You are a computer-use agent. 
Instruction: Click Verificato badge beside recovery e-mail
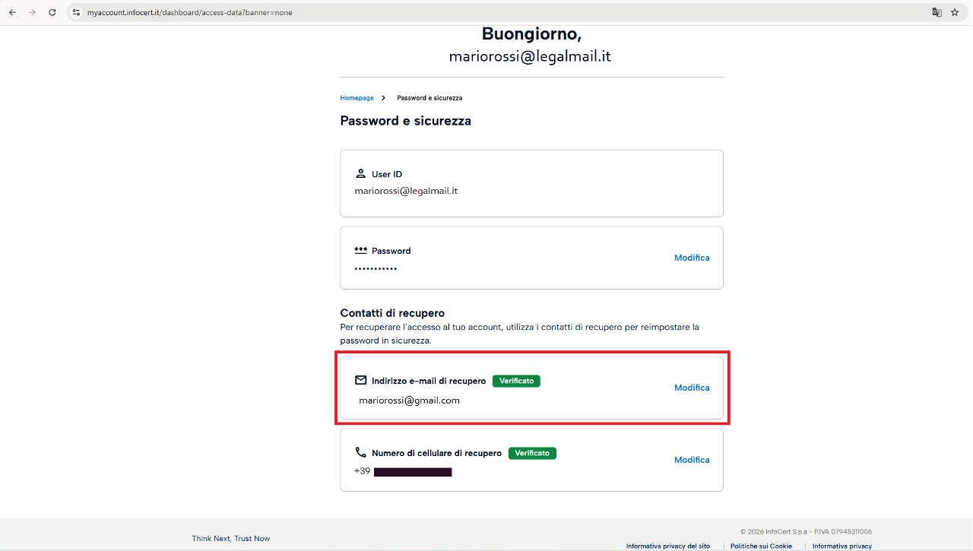pos(516,381)
